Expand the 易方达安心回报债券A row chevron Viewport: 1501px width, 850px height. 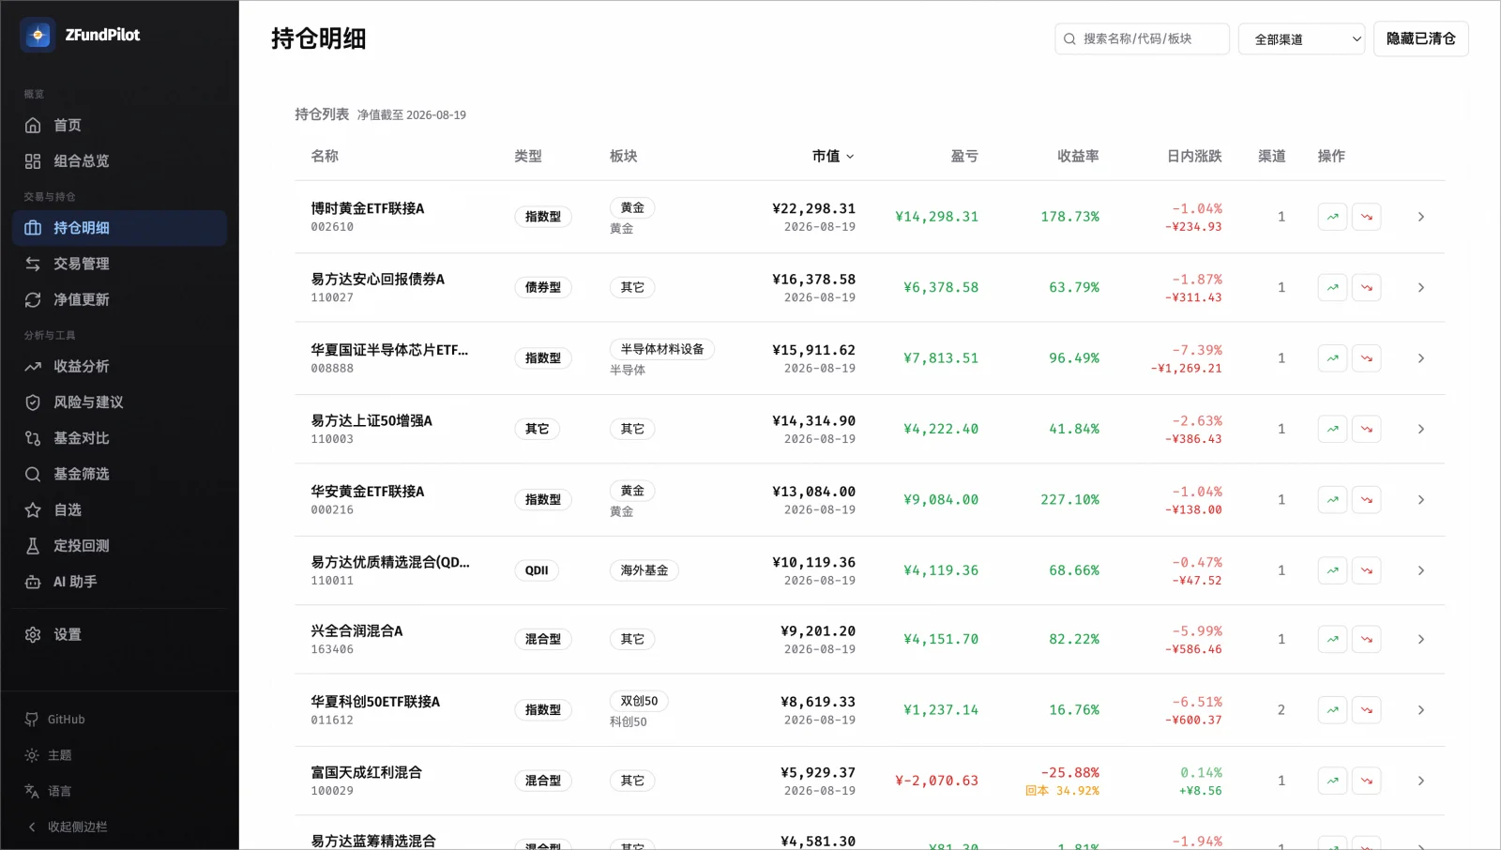[x=1420, y=287]
